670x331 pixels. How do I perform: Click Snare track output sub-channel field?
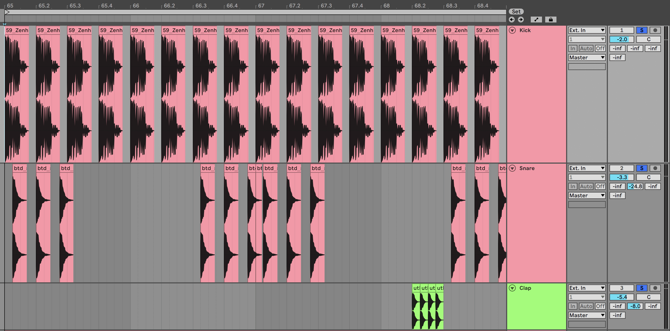pyautogui.click(x=587, y=205)
